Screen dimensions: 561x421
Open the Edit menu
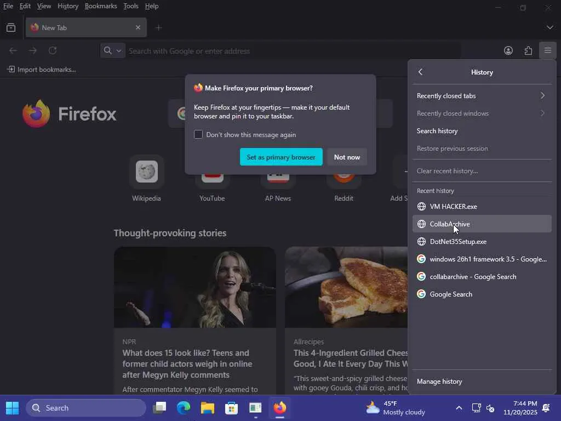tap(25, 6)
